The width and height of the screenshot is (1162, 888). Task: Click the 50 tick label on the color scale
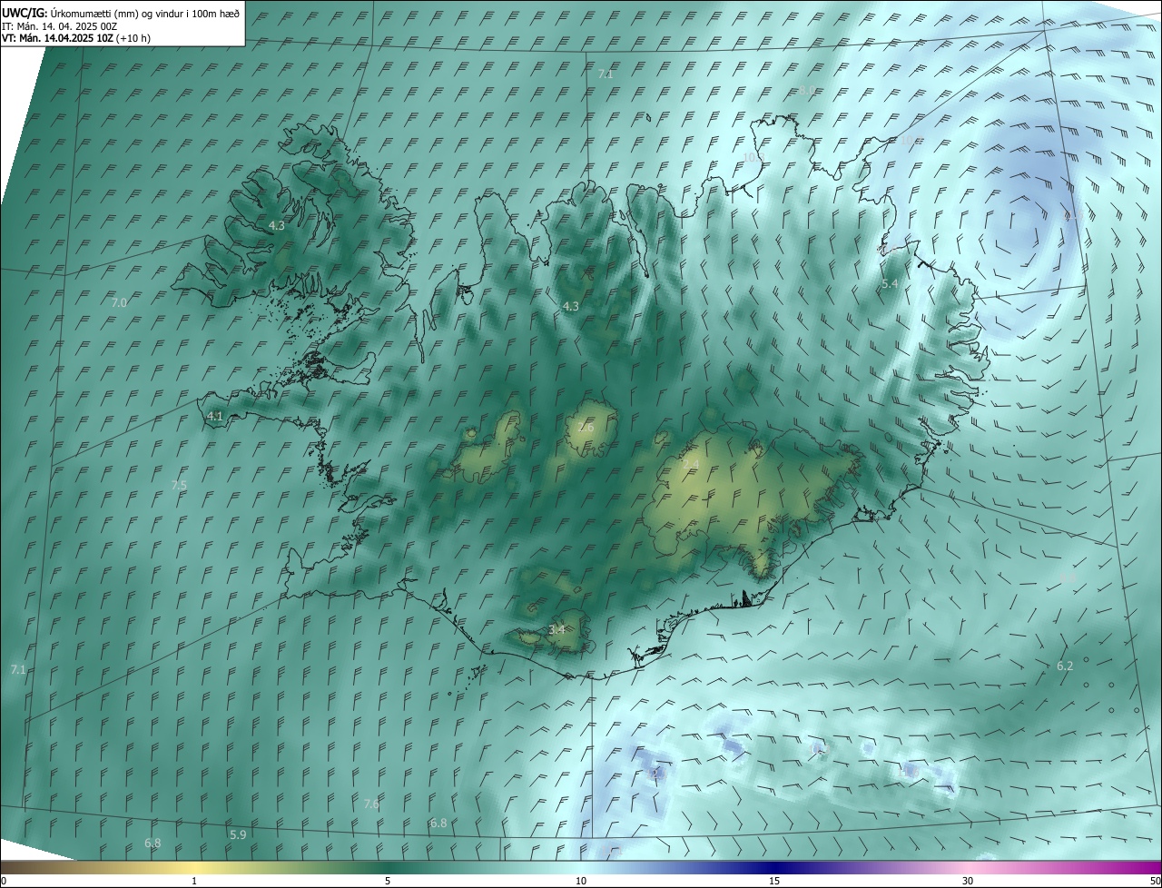tap(1155, 881)
